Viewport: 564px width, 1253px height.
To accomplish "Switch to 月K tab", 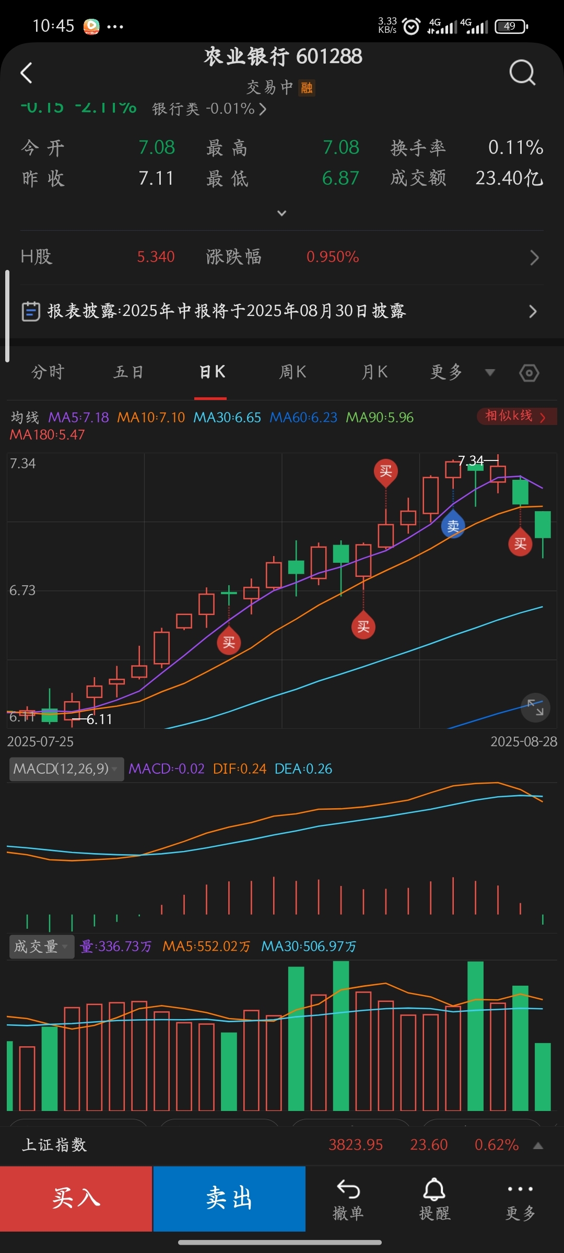I will click(x=375, y=372).
